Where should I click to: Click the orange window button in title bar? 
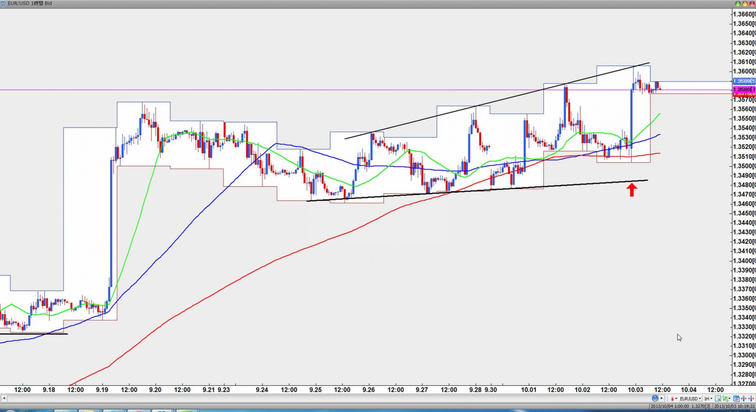click(x=745, y=4)
